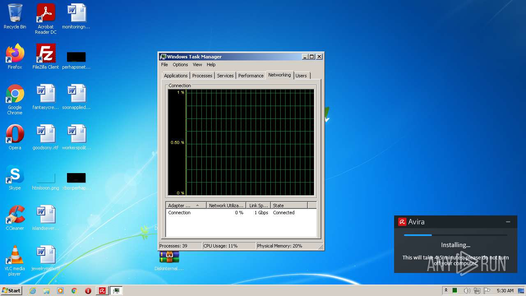Sort by Network Utilization column header
The height and width of the screenshot is (296, 526).
click(x=226, y=205)
